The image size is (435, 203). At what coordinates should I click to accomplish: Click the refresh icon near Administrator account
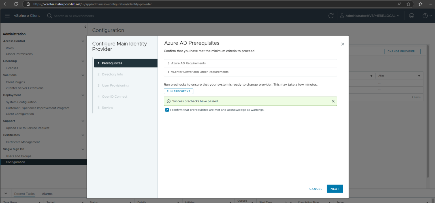(331, 16)
